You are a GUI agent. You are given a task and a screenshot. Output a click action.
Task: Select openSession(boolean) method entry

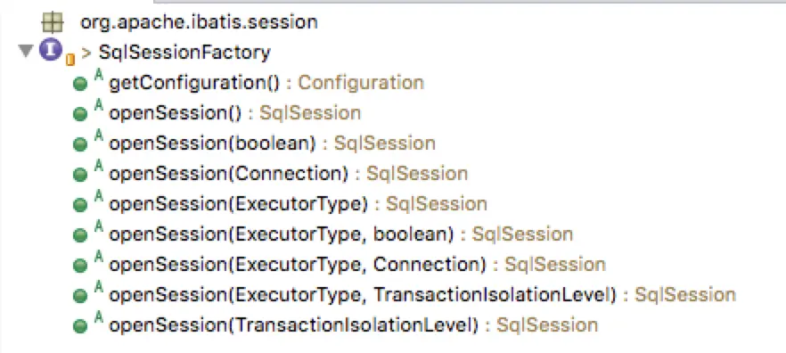pos(272,144)
